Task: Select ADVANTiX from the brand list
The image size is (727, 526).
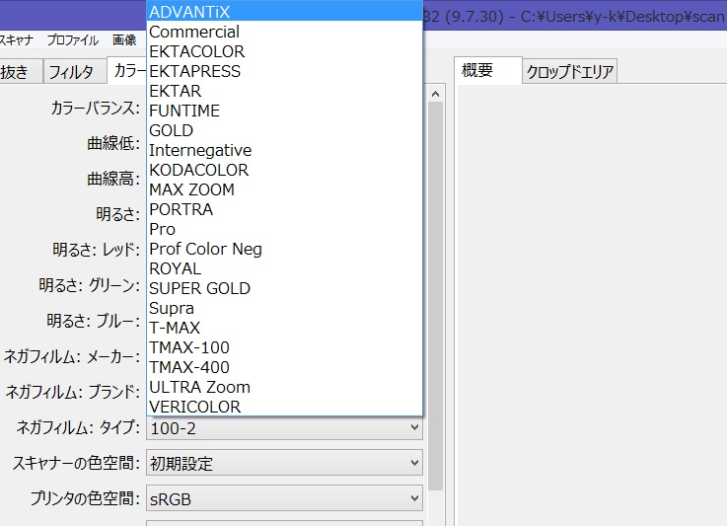Action: coord(285,11)
